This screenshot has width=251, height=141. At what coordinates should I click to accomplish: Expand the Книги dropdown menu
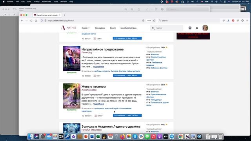point(85,28)
